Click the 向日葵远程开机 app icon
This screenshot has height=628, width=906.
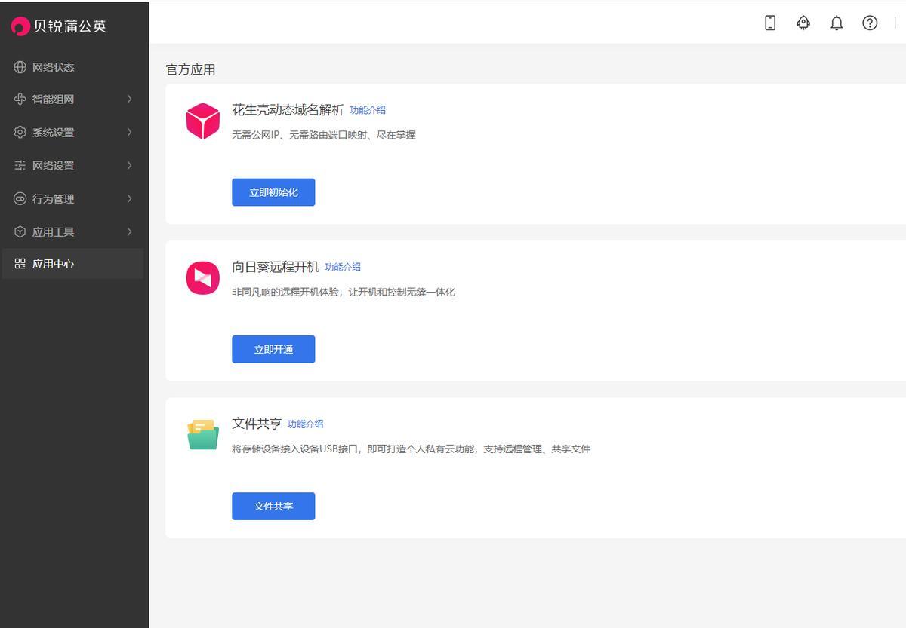coord(202,278)
